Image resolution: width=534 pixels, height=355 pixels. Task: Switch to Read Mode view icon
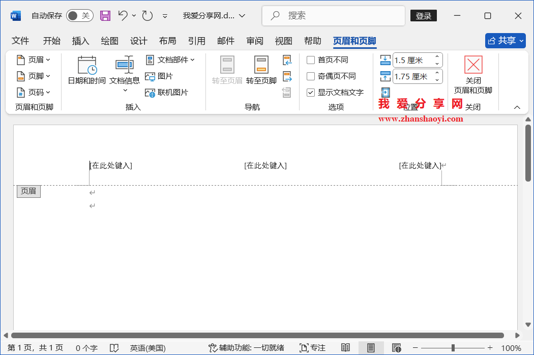tap(345, 348)
